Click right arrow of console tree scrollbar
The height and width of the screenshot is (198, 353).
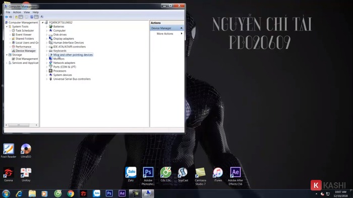[x=36, y=125]
